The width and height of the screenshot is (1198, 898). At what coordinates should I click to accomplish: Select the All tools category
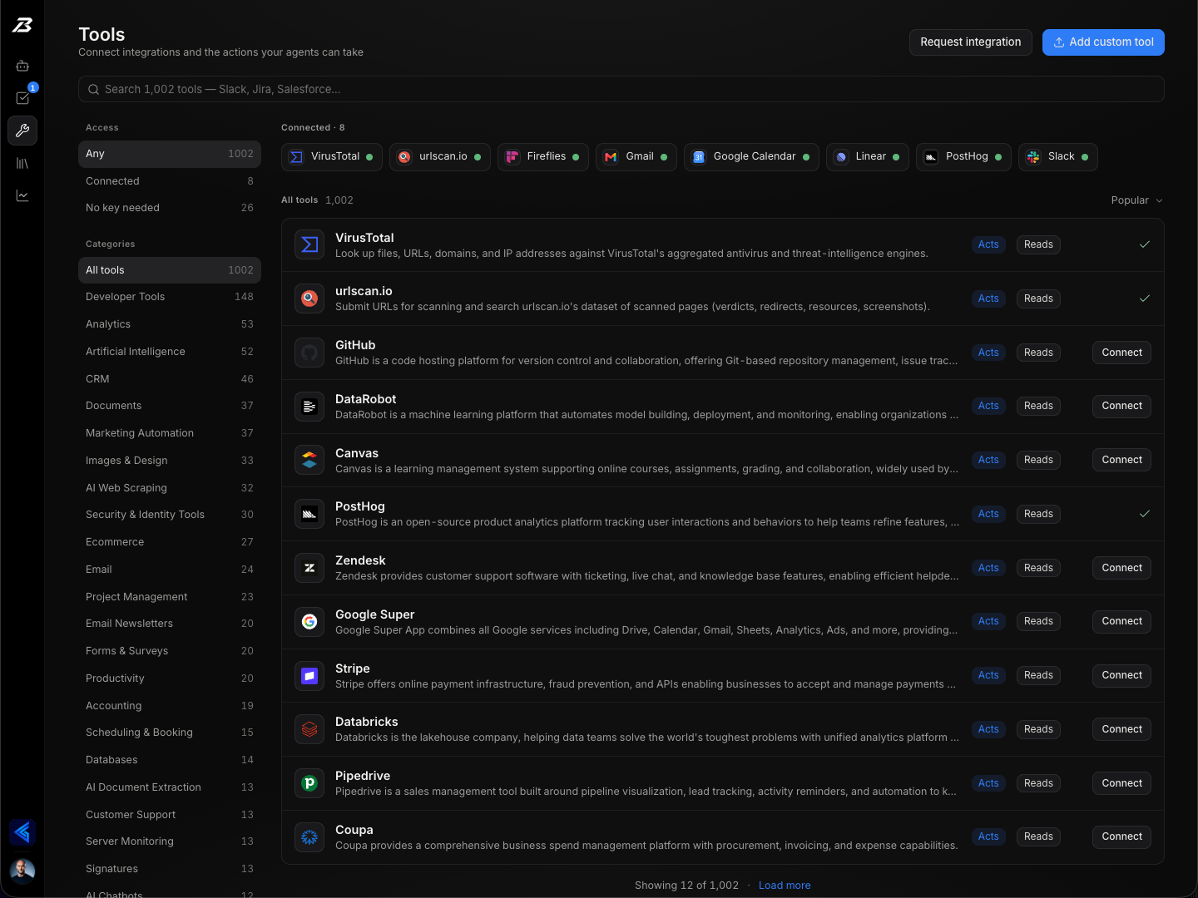tap(170, 270)
